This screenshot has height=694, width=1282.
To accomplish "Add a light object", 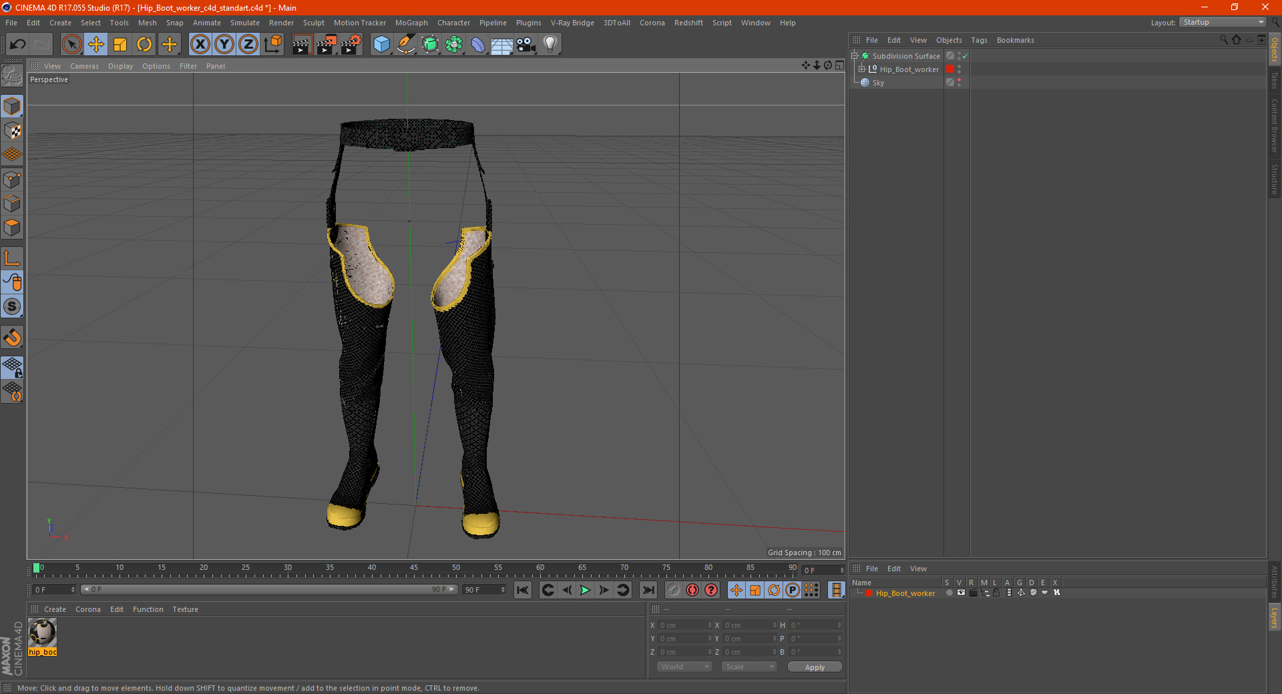I will tap(550, 45).
